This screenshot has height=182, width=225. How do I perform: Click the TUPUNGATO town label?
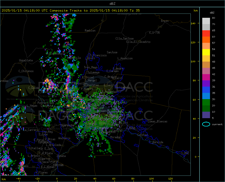pos(45,142)
